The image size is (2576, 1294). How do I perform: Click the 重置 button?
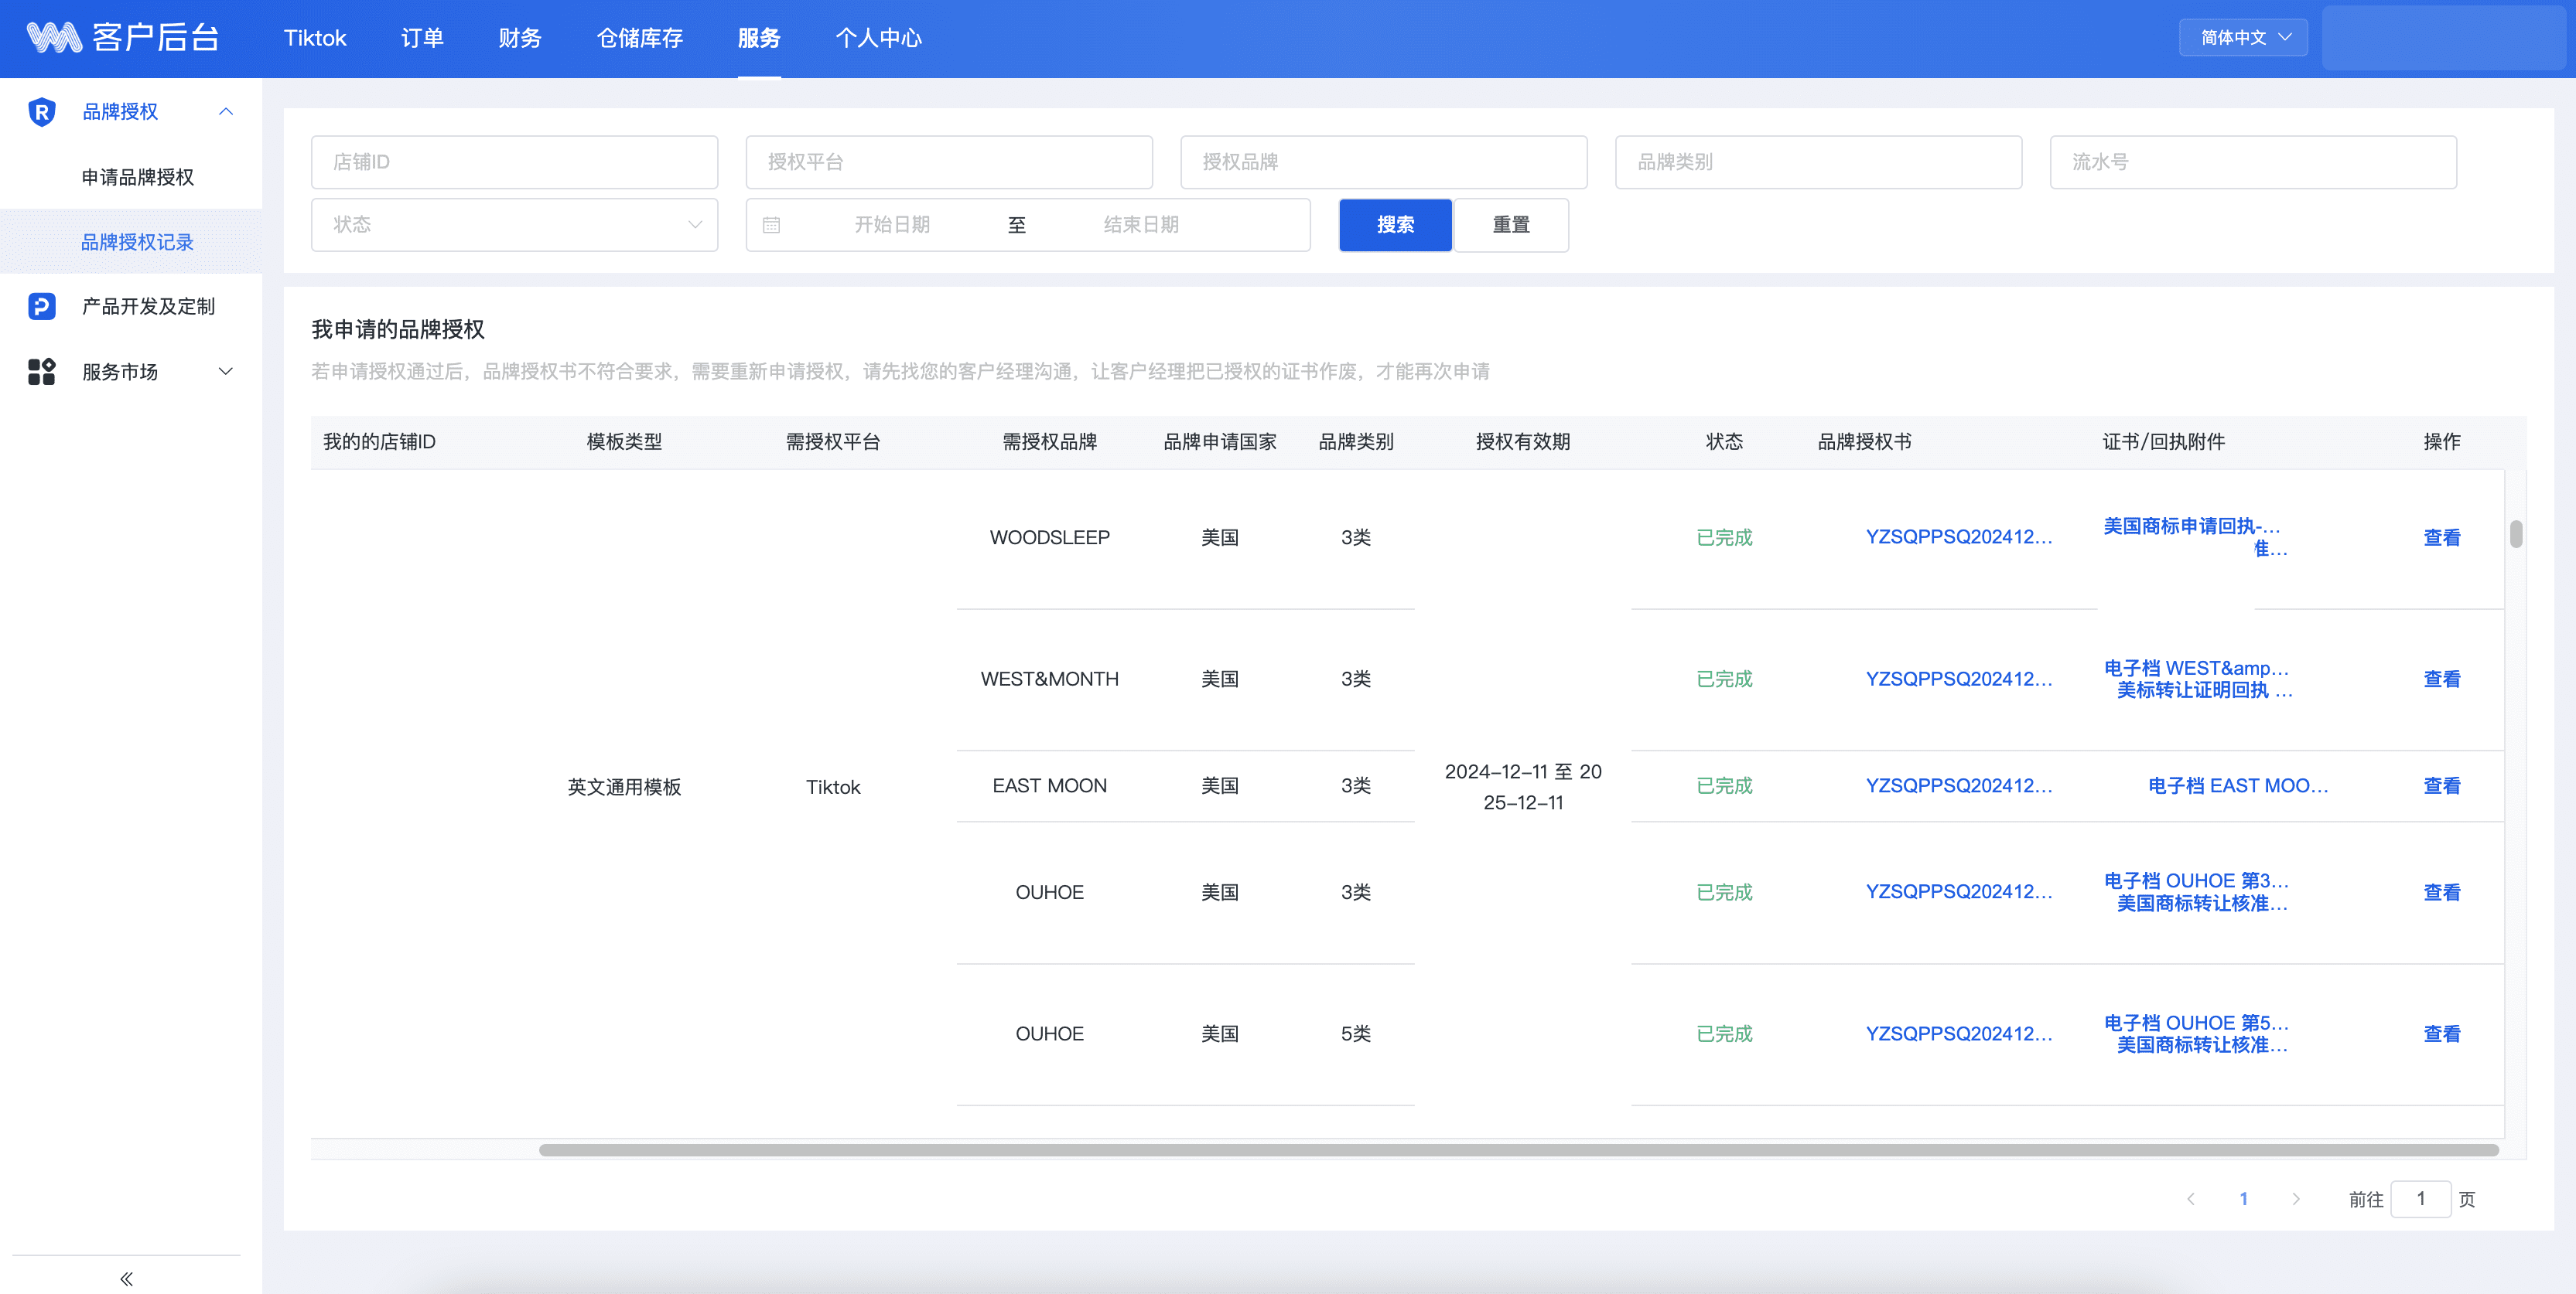click(x=1511, y=225)
